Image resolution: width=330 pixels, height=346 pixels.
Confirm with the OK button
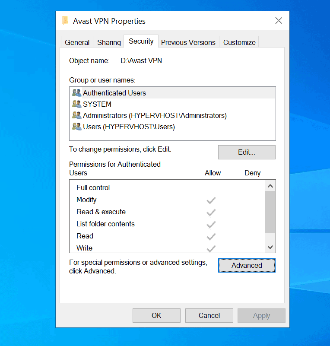coord(156,316)
